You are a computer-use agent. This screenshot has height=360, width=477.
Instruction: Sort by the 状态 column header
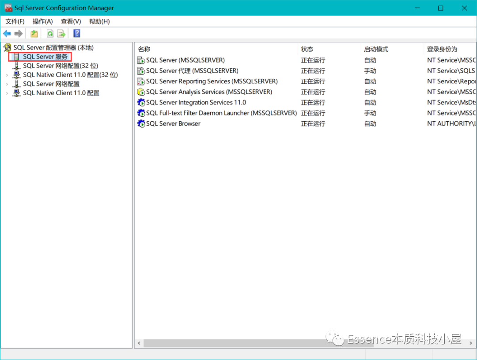pyautogui.click(x=329, y=49)
